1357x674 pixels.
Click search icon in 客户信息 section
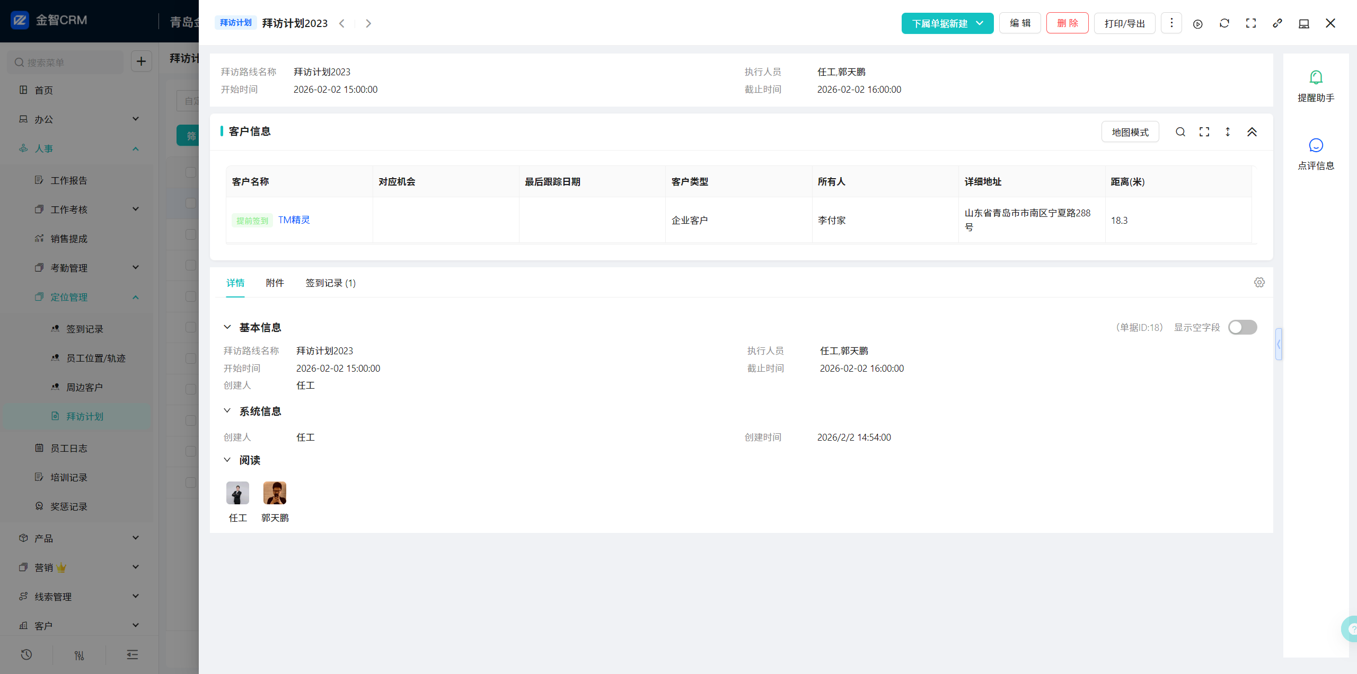1180,132
